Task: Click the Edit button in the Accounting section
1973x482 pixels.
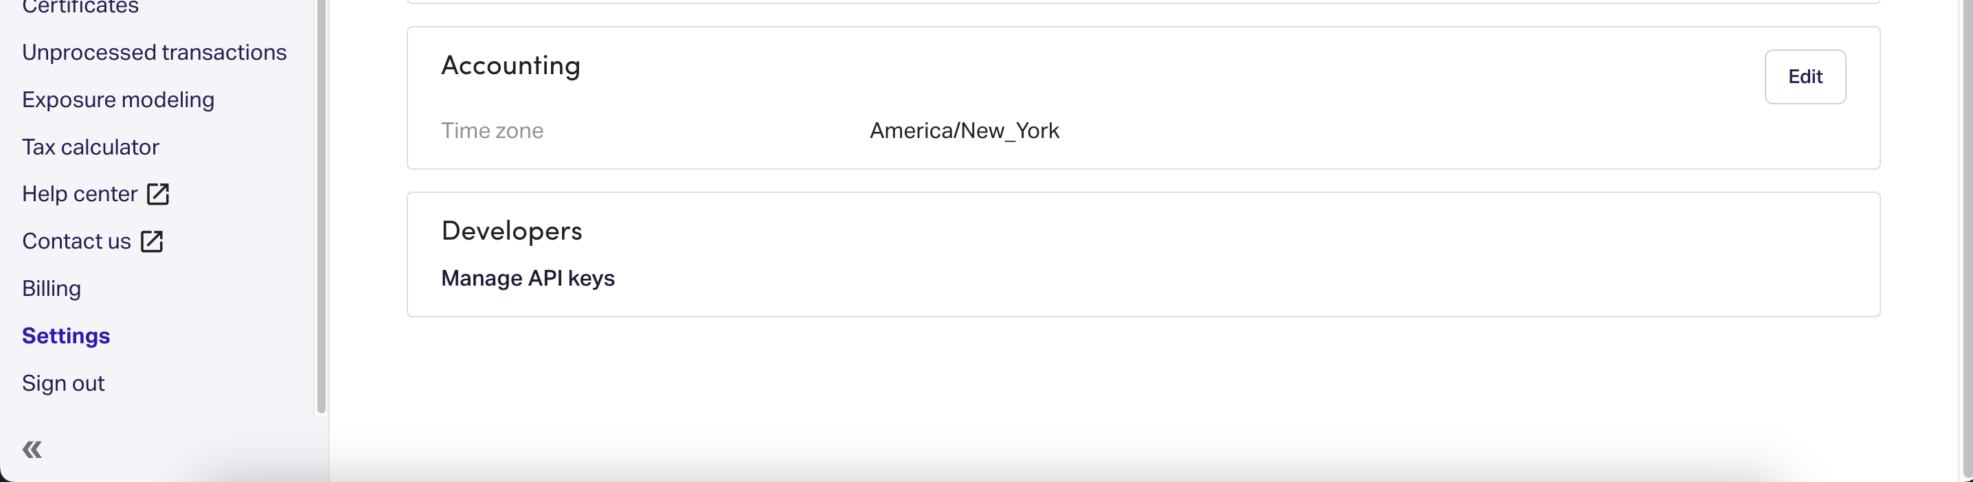Action: [1805, 76]
